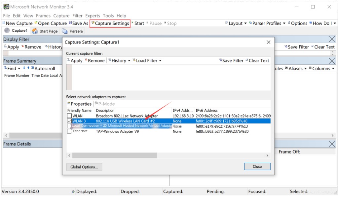339x197 pixels.
Task: Click Clear Text in the Capture Settings dialog
Action: (257, 60)
